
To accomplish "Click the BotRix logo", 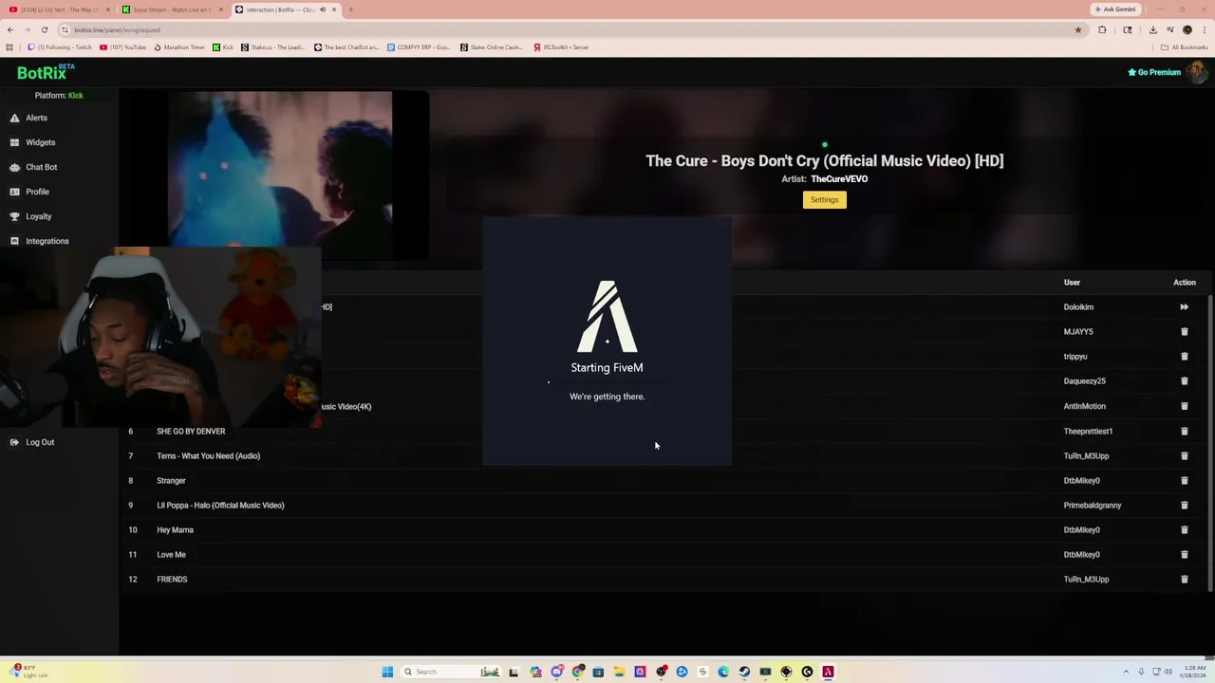I will tap(45, 72).
